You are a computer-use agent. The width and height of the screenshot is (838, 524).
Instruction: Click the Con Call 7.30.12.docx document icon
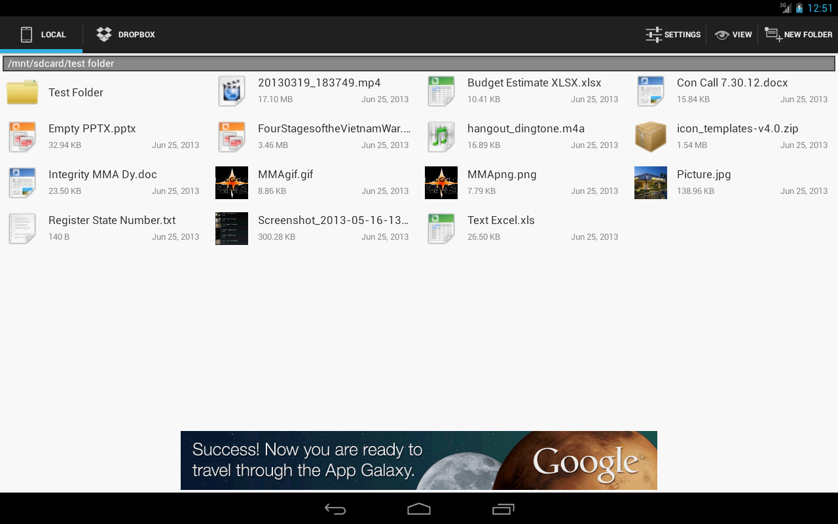click(651, 91)
